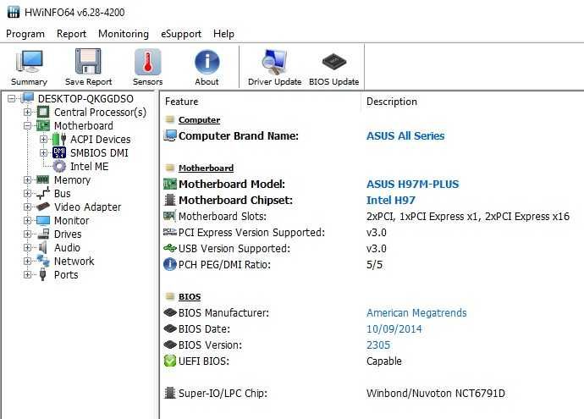Click the Winbond/Nuvoton NCT6791D value
This screenshot has height=419, width=584.
pyautogui.click(x=436, y=393)
